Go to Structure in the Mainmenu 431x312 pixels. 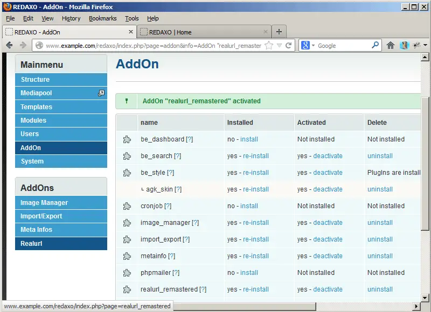61,80
